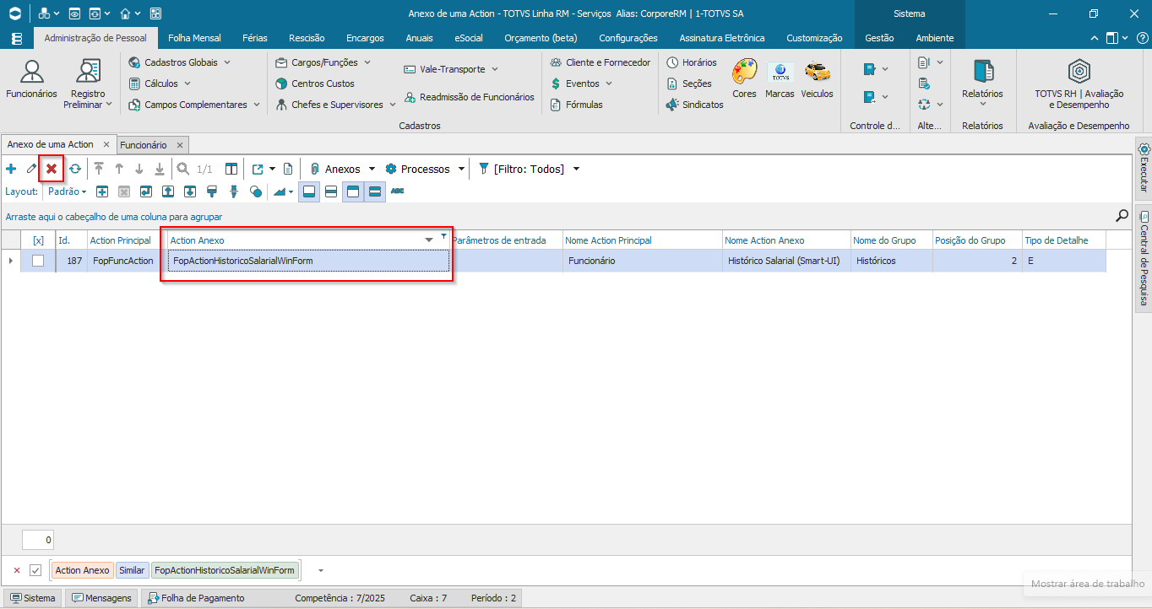
Task: Open the Seções register
Action: pos(689,84)
